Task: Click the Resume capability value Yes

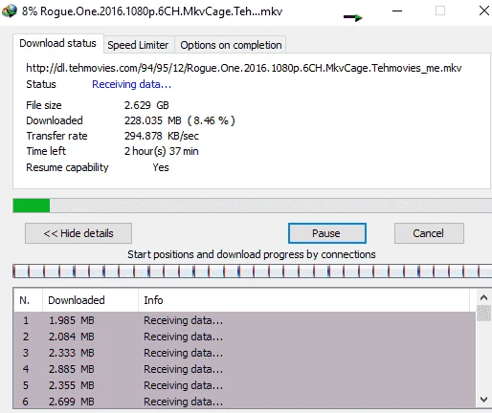Action: (x=161, y=167)
